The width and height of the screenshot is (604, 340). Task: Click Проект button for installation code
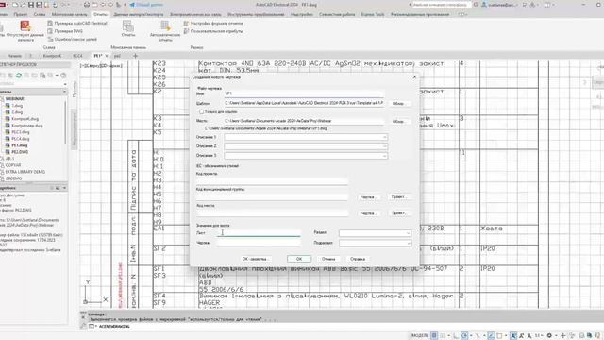click(x=398, y=197)
